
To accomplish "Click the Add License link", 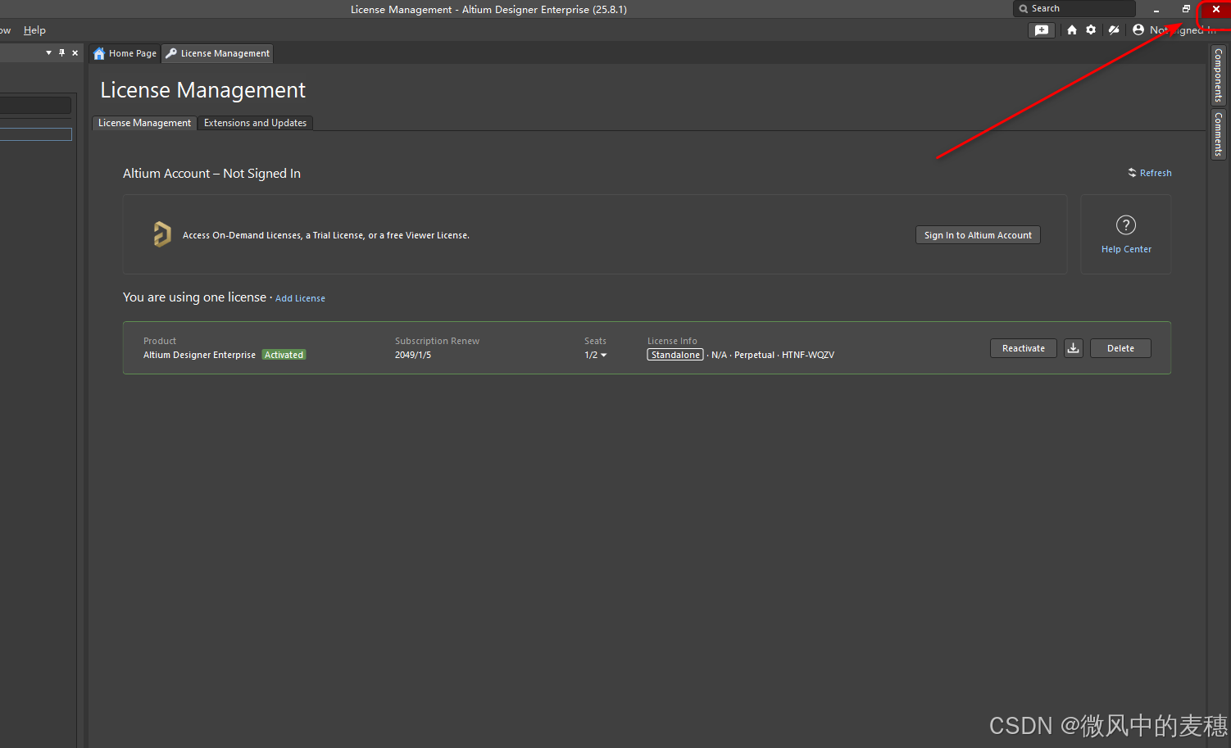I will pos(300,298).
